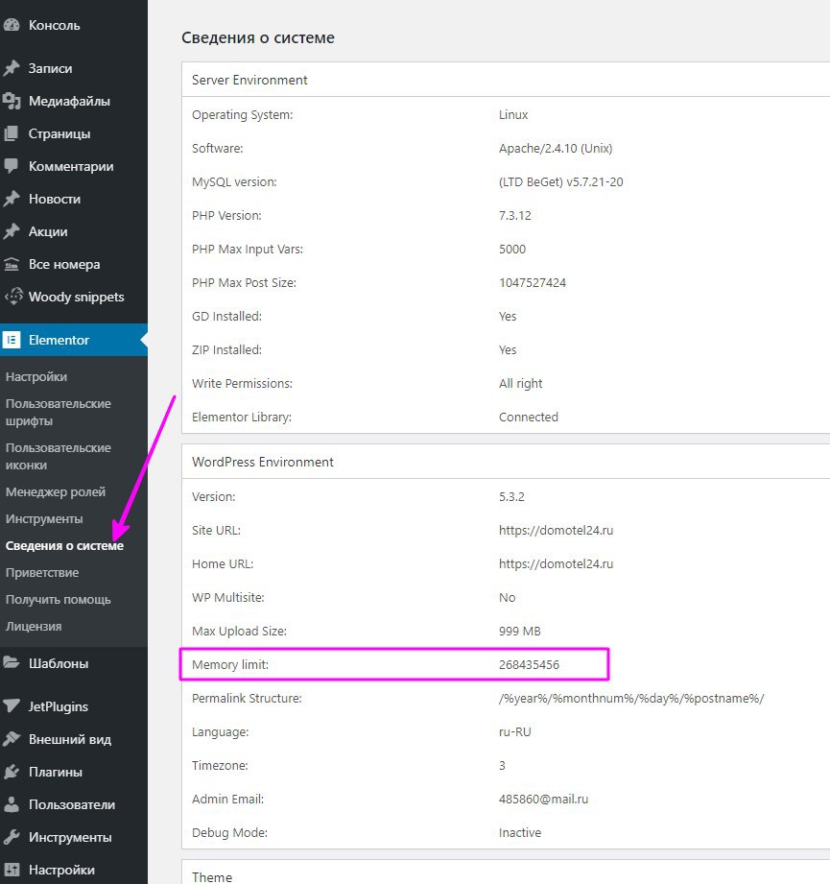
Task: Click the Инструменты wrench icon
Action: click(x=12, y=837)
